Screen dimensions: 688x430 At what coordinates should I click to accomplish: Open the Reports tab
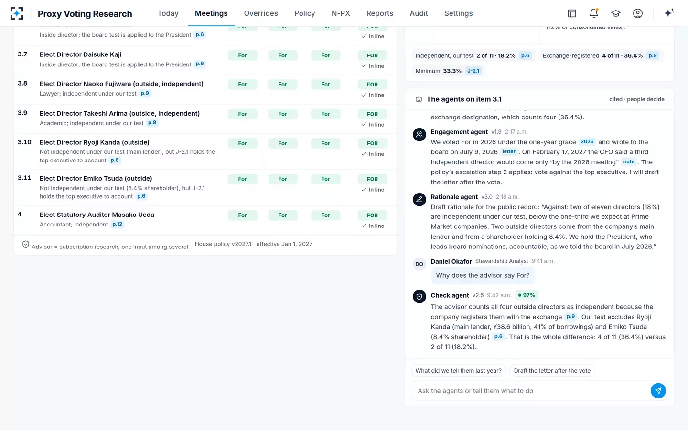click(x=380, y=13)
